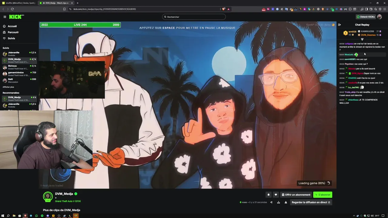Open the music playlist toolbar icon
Image resolution: width=388 pixels, height=218 pixels.
click(362, 9)
